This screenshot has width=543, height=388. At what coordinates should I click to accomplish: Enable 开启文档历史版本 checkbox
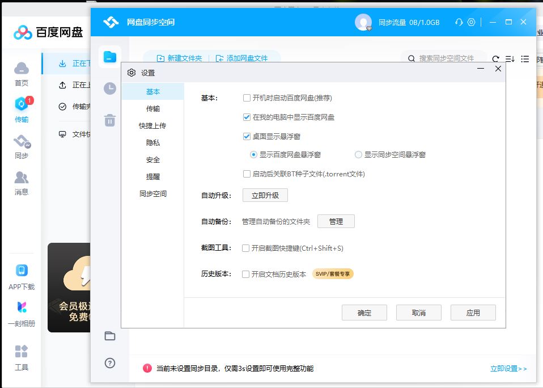point(245,275)
